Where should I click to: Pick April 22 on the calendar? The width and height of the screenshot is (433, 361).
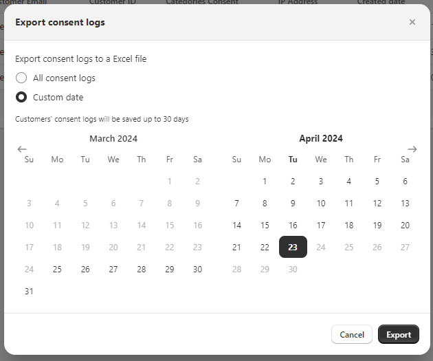point(265,248)
